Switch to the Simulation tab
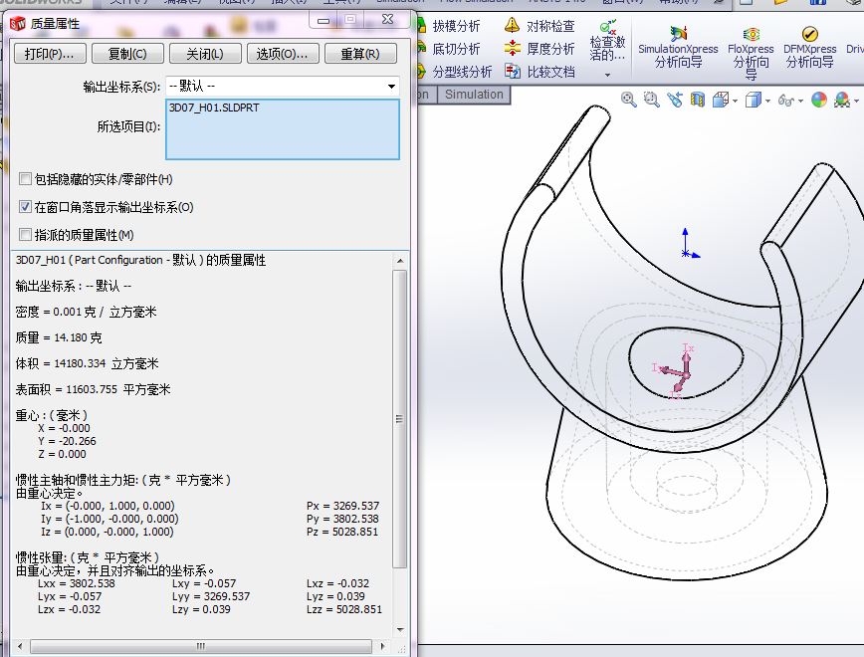The width and height of the screenshot is (864, 657). [474, 95]
